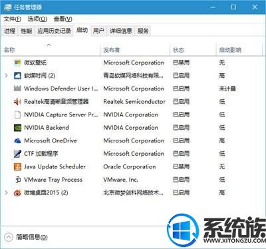The height and width of the screenshot is (249, 266).
Task: Click the Windows Defender User Interface icon
Action: tap(17, 89)
